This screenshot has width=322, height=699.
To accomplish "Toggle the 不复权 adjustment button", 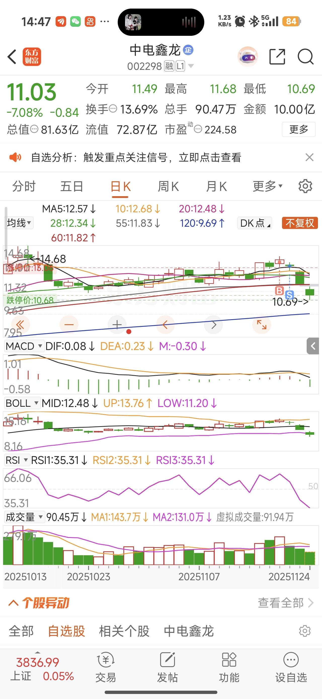I will coord(300,223).
